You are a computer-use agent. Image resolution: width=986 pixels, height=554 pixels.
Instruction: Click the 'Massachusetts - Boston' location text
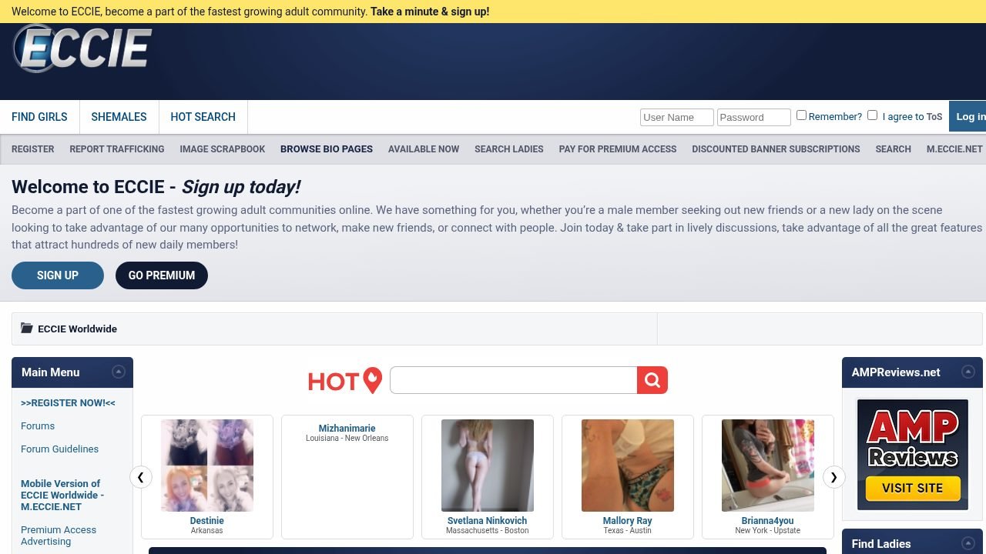tap(488, 531)
